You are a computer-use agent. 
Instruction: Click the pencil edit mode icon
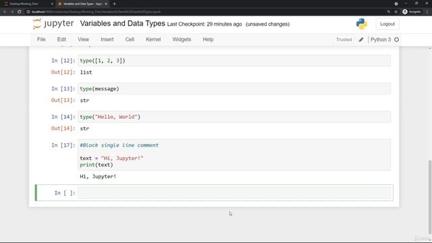click(x=361, y=40)
